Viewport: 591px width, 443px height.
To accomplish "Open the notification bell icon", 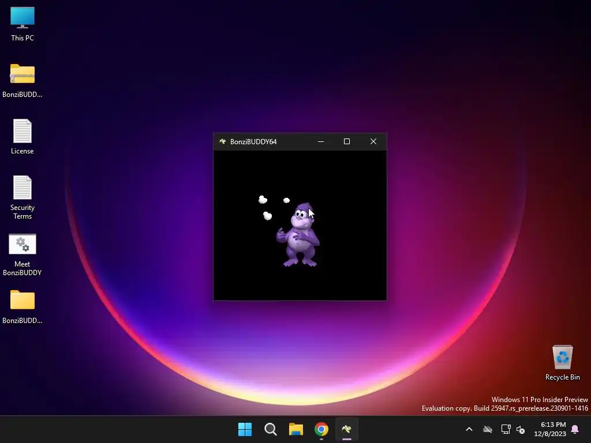I will 575,429.
